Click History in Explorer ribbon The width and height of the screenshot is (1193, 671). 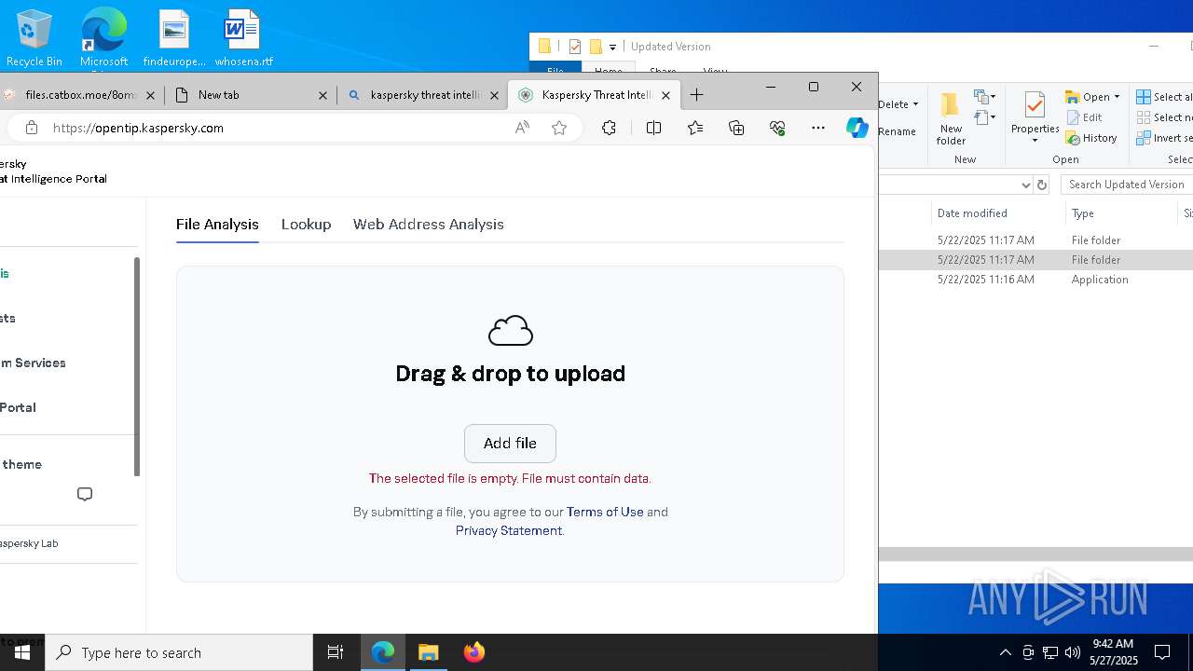(x=1091, y=138)
